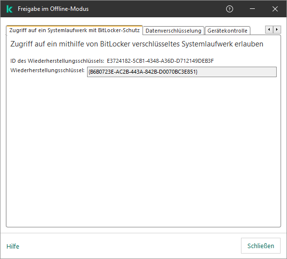Click the 'ID des Wiederherstellungsschlüssels:' label

[x=57, y=61]
